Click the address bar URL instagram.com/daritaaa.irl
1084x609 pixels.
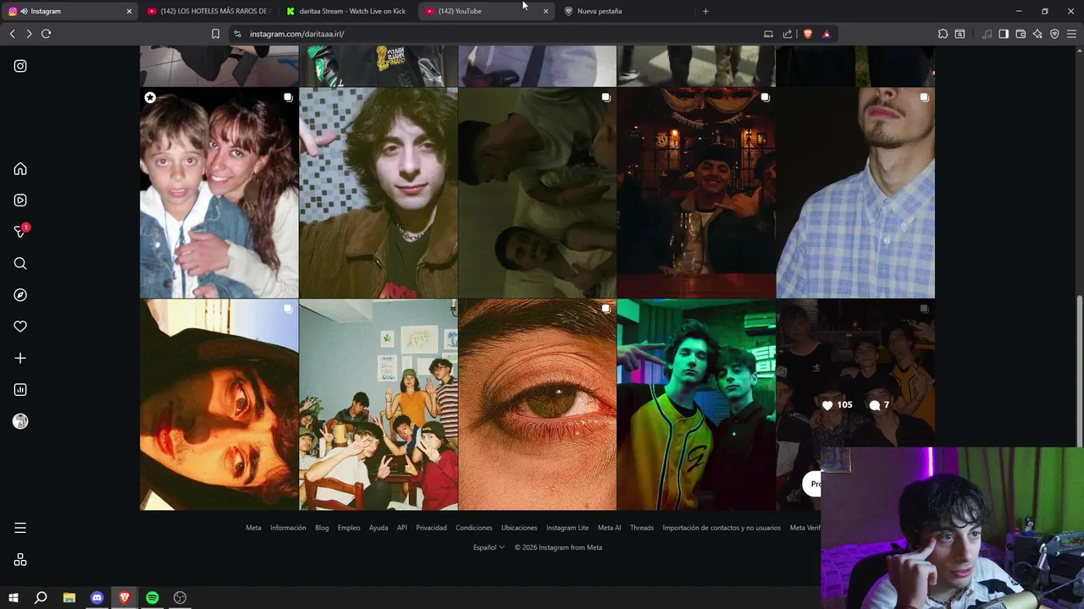(x=296, y=34)
